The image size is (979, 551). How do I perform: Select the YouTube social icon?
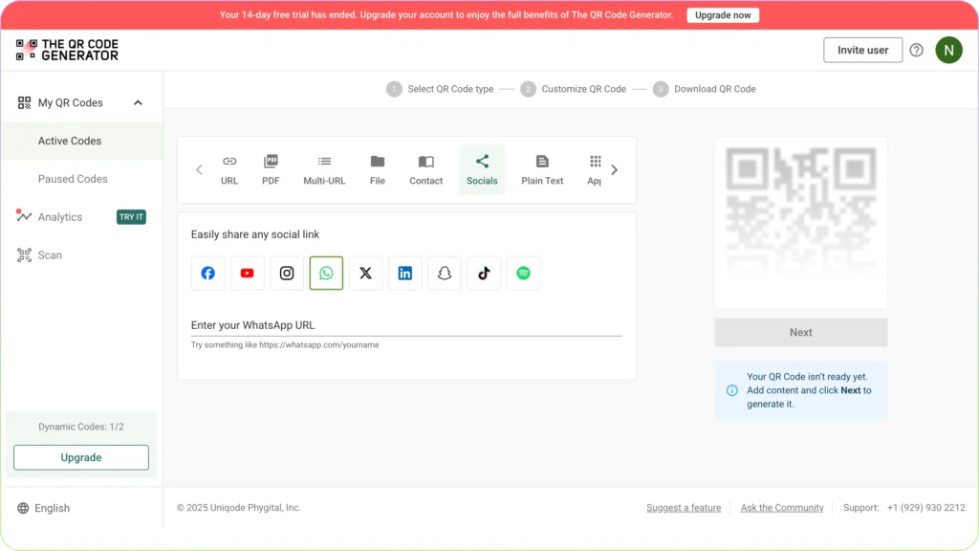[247, 273]
